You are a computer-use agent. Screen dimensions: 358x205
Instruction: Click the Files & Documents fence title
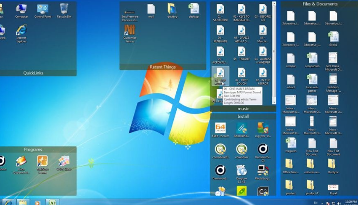click(320, 4)
